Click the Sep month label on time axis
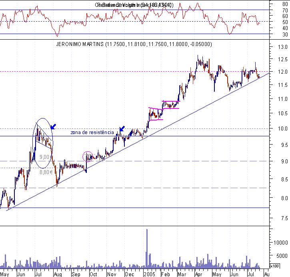This screenshot has width=290, height=277. click(x=76, y=274)
